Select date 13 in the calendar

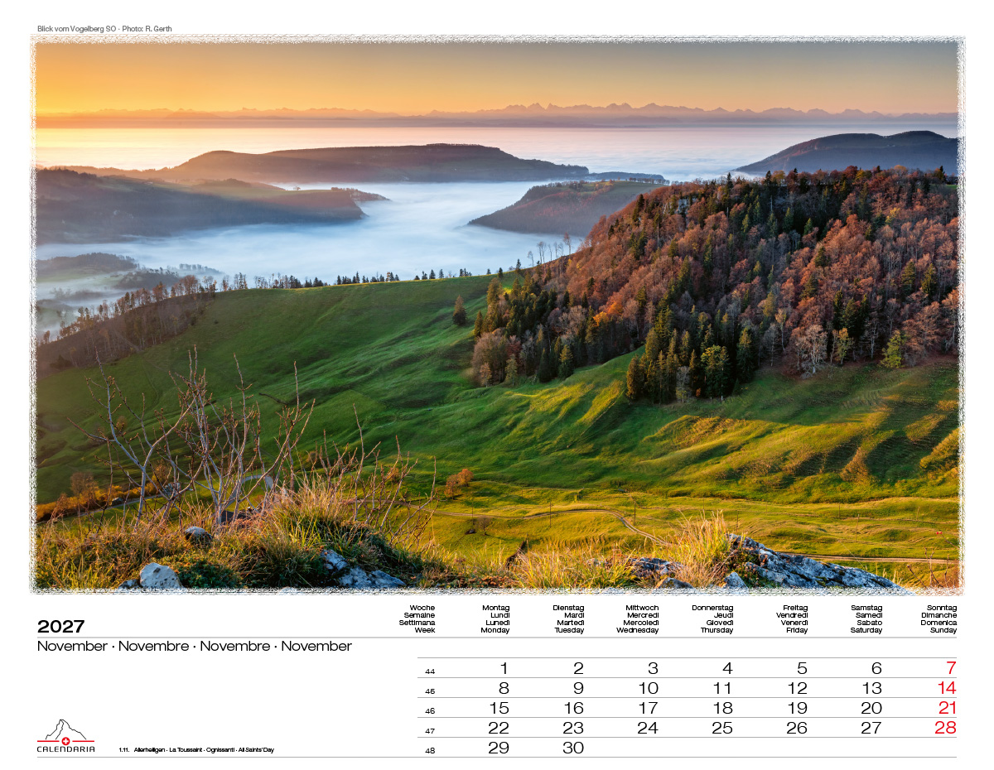tap(872, 688)
